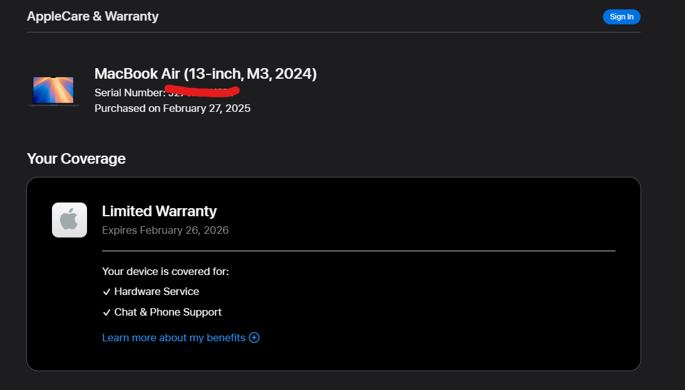Select the MacBook Air device thumbnail
Image resolution: width=685 pixels, height=390 pixels.
(x=53, y=91)
